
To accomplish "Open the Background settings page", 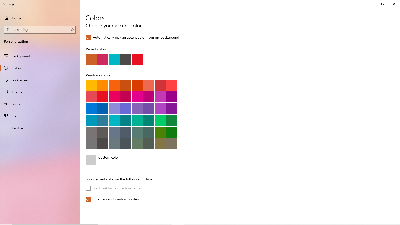I will (40, 56).
